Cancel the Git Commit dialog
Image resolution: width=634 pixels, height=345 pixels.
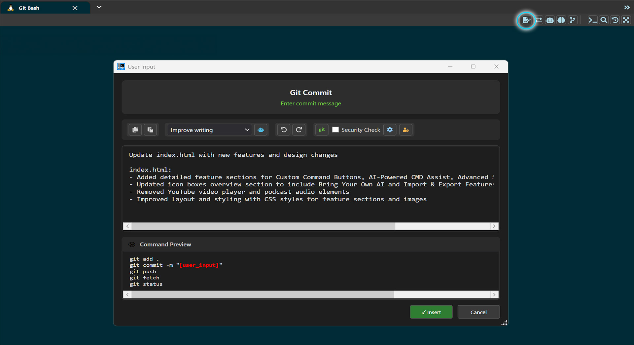tap(478, 312)
